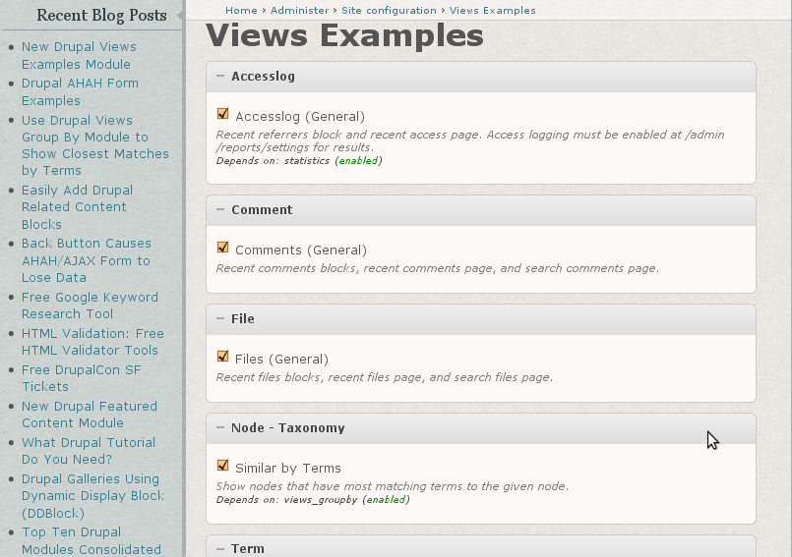Open Site configuration breadcrumb link
This screenshot has width=792, height=557.
[x=389, y=10]
